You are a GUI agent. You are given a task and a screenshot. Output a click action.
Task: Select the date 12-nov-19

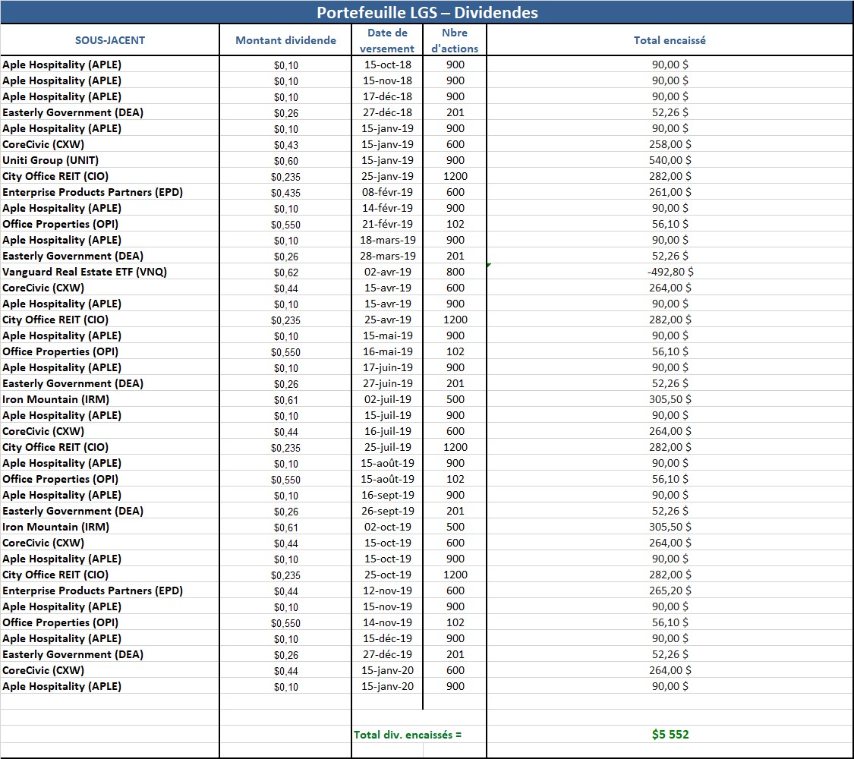[x=388, y=591]
